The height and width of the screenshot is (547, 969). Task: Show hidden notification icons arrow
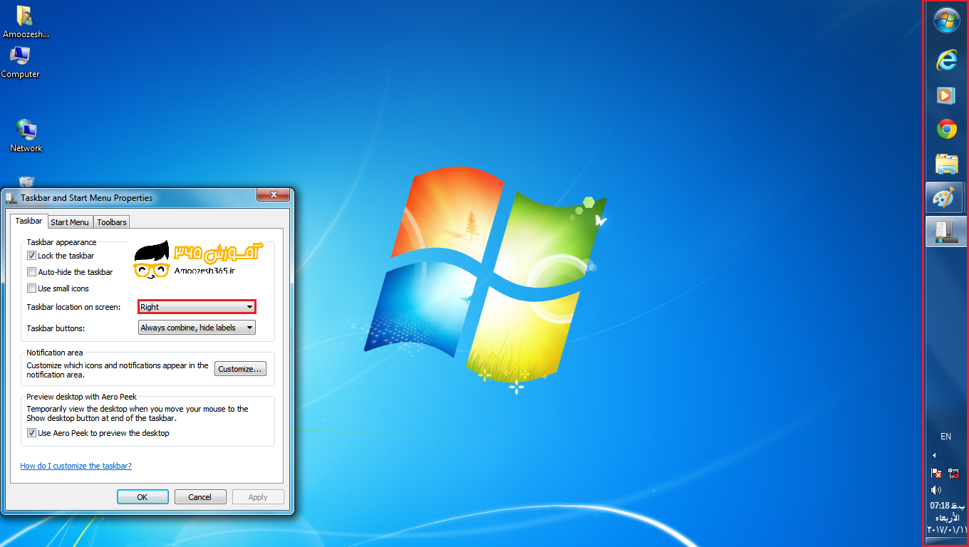(934, 455)
